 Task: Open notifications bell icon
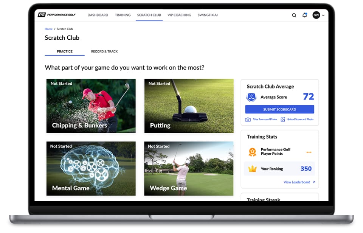[x=305, y=15]
